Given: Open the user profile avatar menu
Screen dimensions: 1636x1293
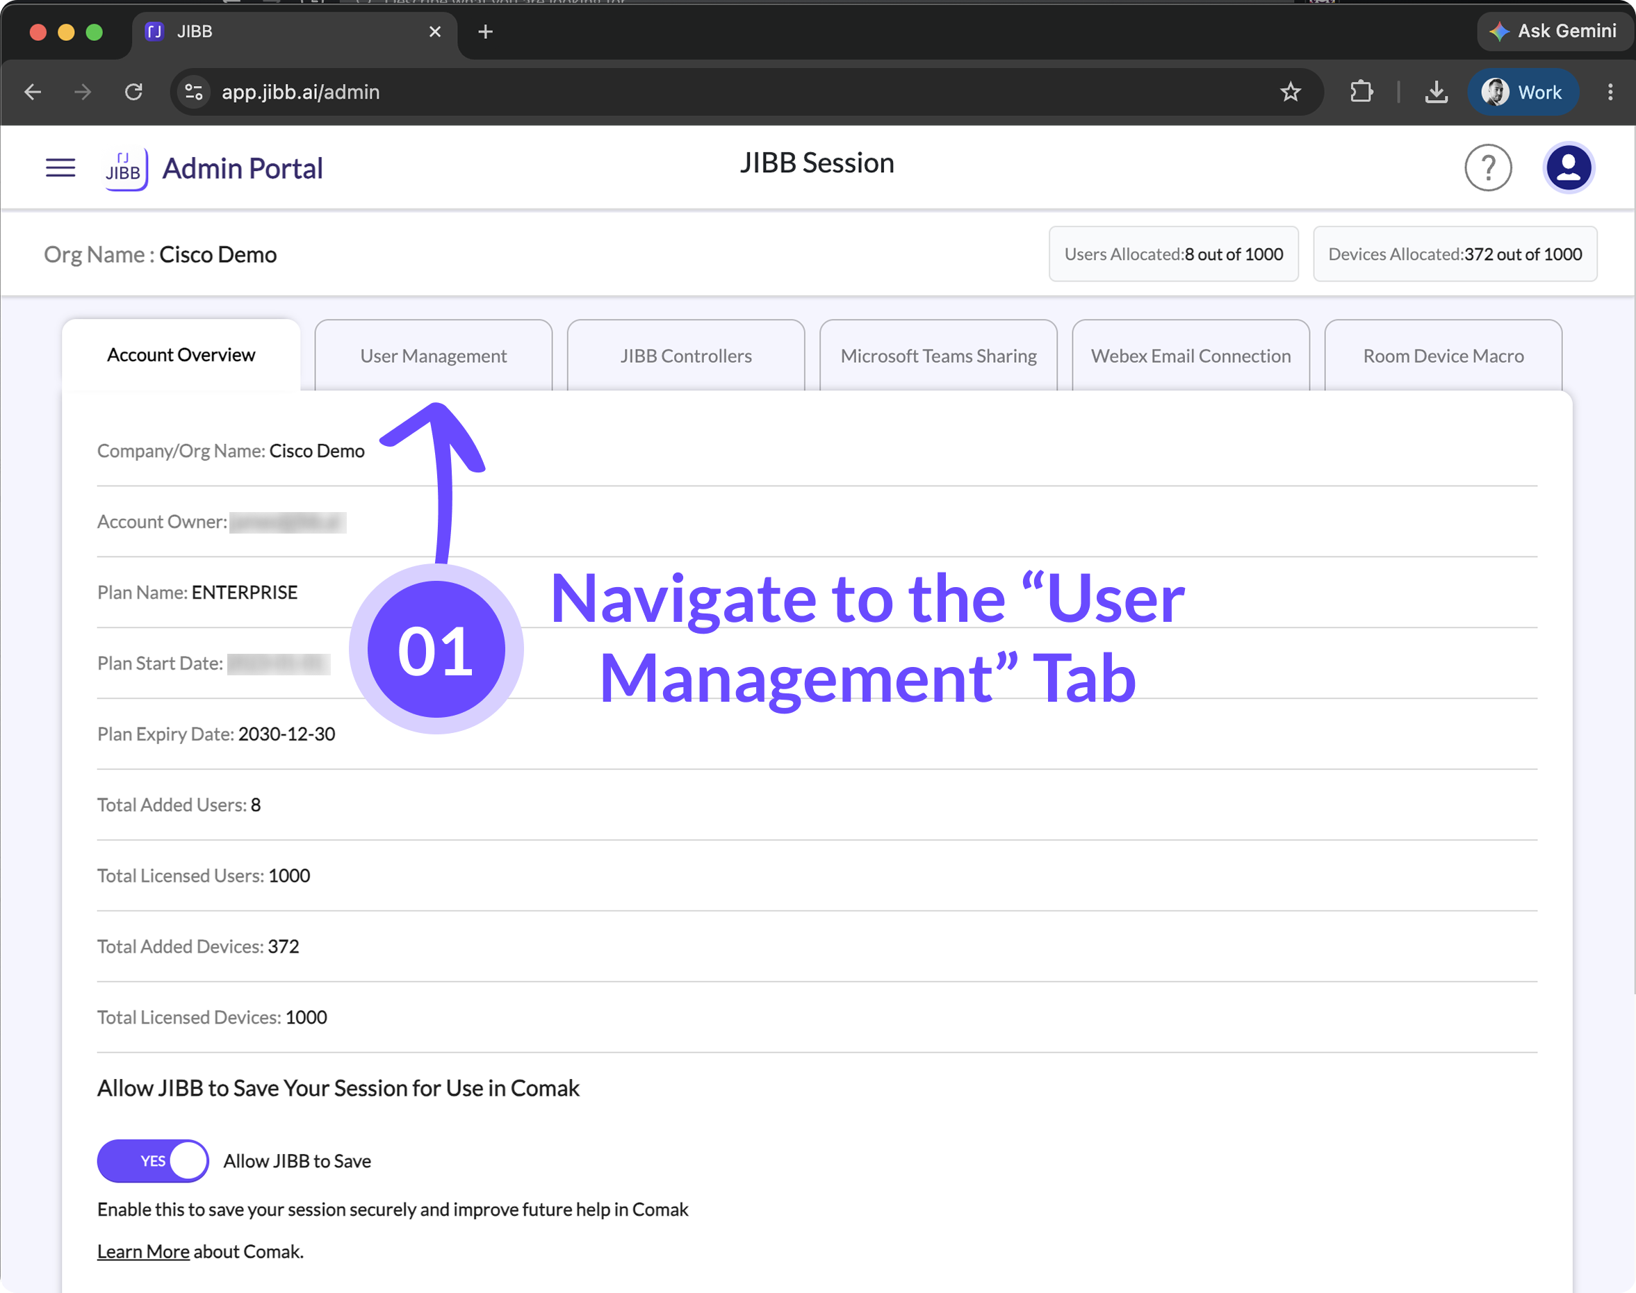Looking at the screenshot, I should pos(1568,167).
